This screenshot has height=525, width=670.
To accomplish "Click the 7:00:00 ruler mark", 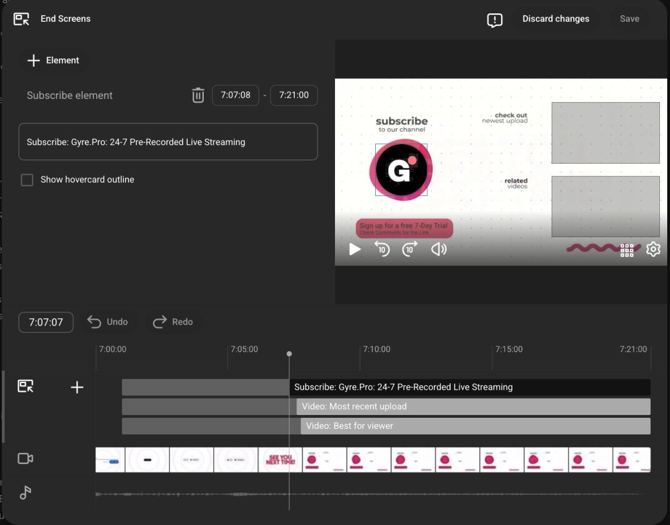I will click(x=113, y=349).
